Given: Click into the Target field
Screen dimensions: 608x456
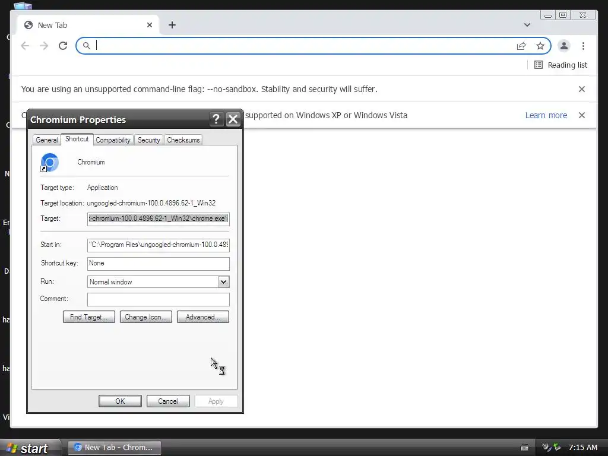Looking at the screenshot, I should click(158, 219).
